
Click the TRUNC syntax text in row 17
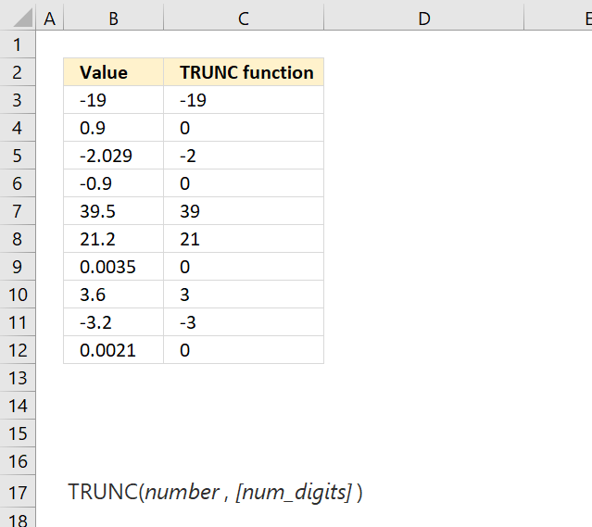tap(215, 493)
